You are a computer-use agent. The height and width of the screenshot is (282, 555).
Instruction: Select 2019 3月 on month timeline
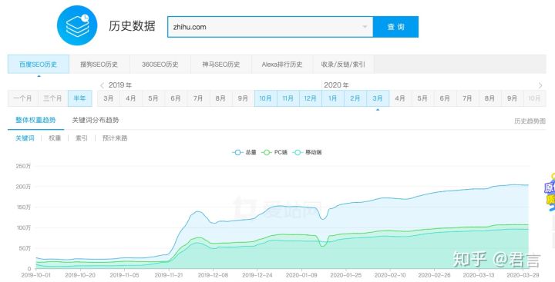[109, 98]
